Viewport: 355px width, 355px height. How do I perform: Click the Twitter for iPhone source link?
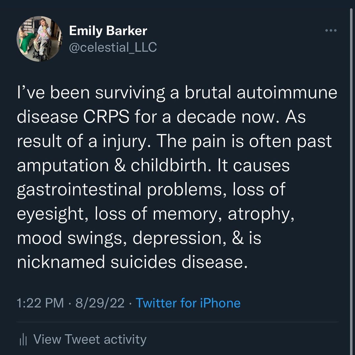tap(188, 303)
